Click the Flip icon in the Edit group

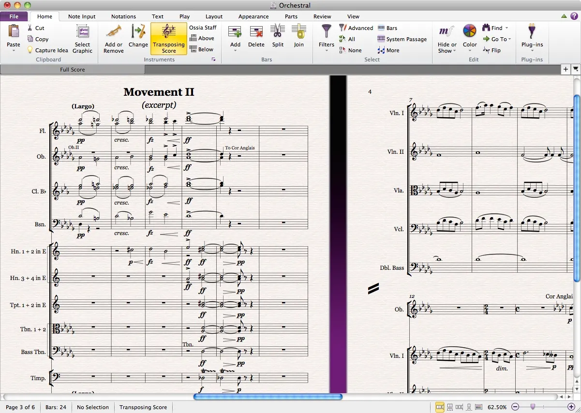point(494,50)
